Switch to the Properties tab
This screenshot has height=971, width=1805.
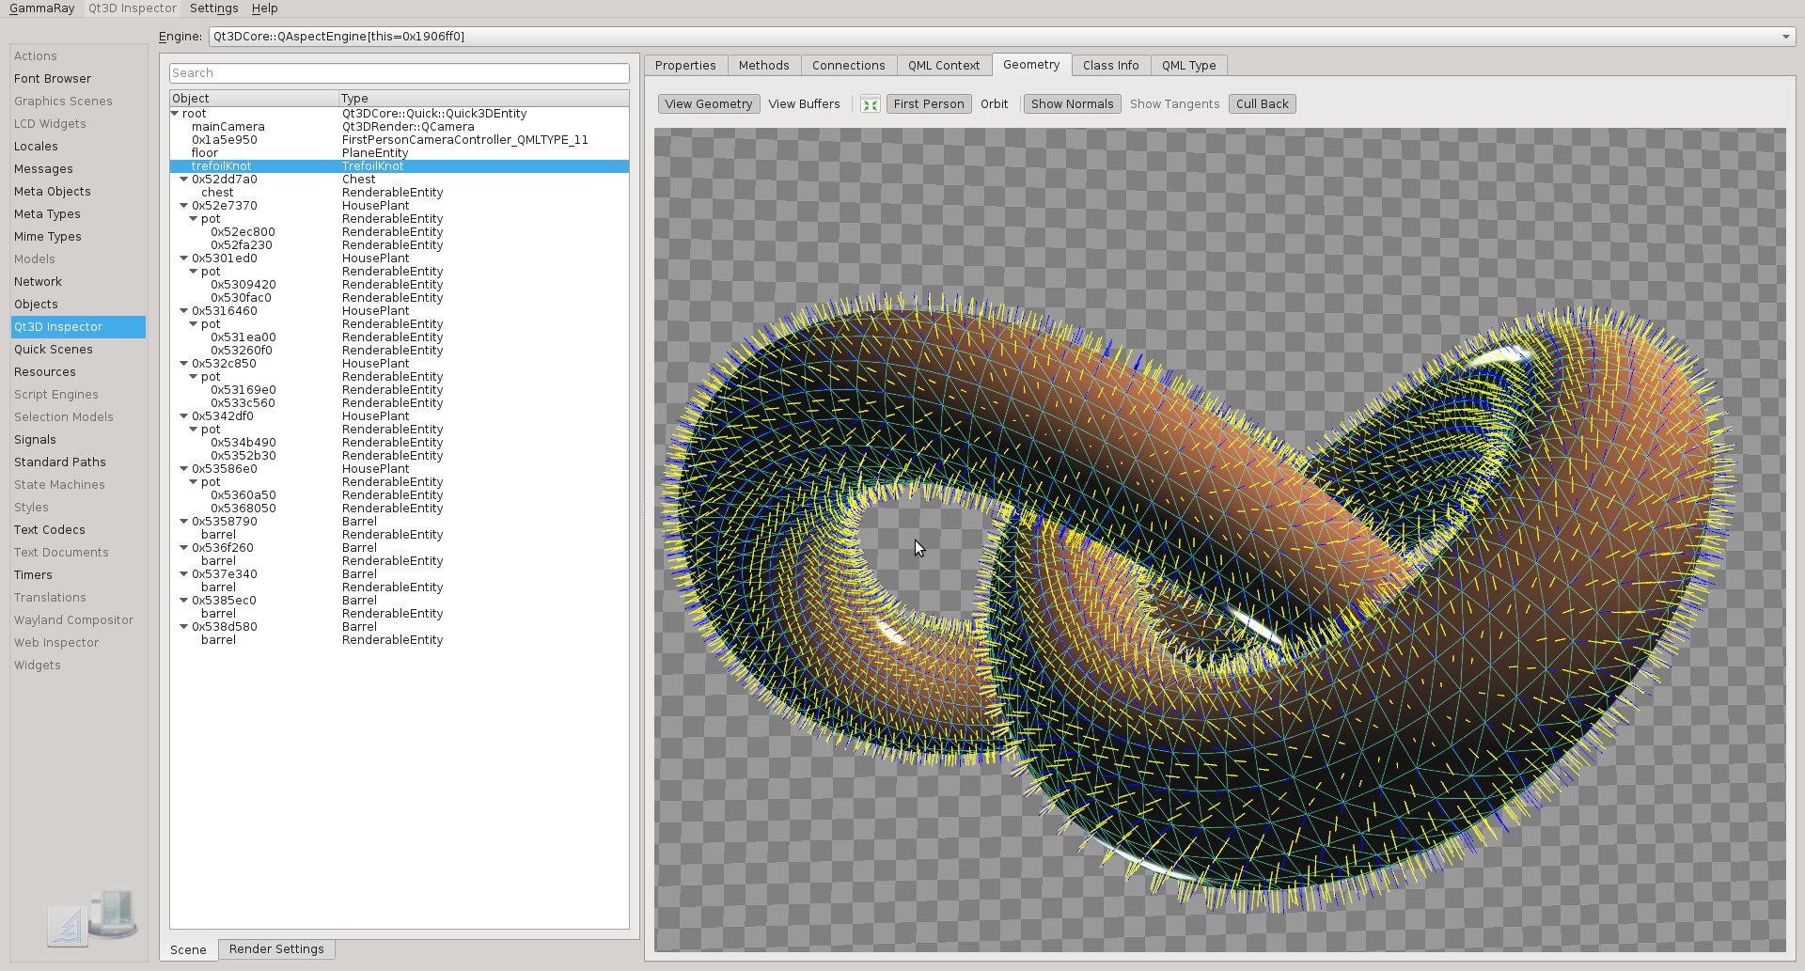coord(685,66)
